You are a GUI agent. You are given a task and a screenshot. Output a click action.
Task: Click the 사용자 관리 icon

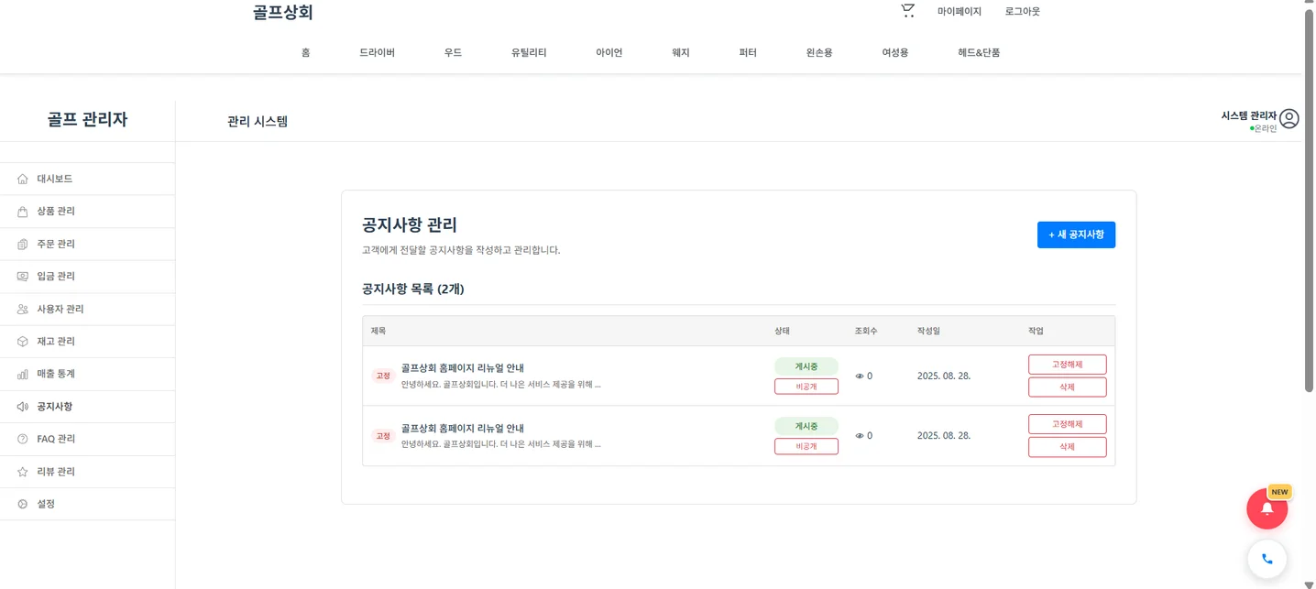point(22,309)
